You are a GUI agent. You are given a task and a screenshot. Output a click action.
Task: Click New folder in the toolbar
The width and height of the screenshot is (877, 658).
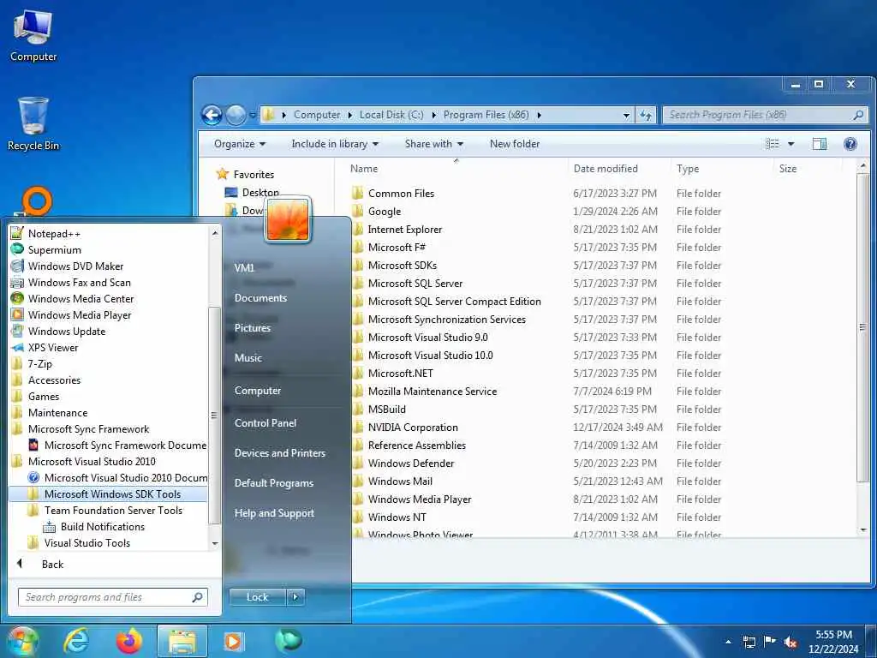click(515, 144)
